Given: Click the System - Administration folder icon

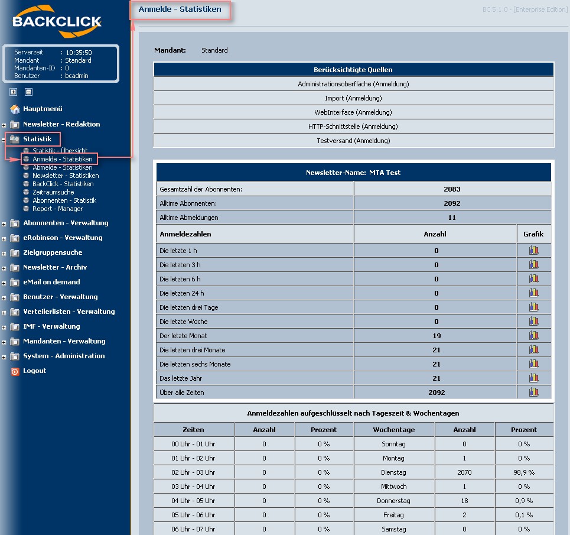Looking at the screenshot, I should click(x=15, y=356).
